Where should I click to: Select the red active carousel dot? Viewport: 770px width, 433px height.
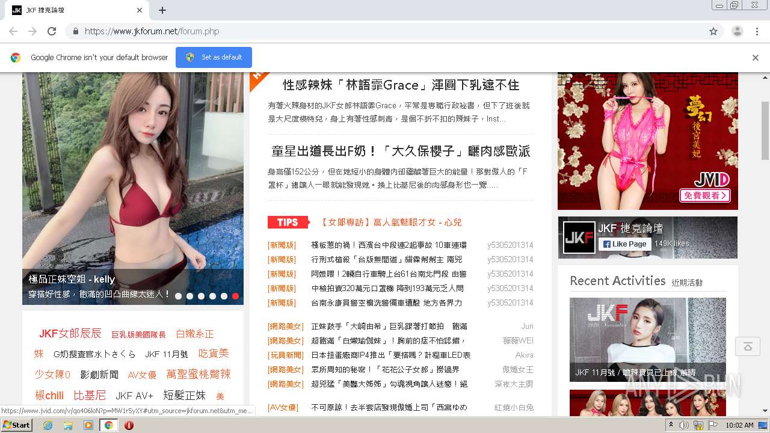[235, 296]
